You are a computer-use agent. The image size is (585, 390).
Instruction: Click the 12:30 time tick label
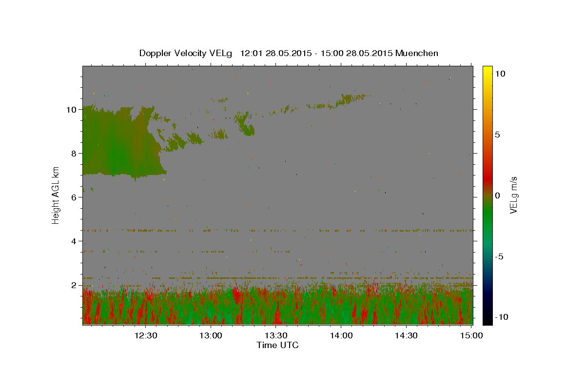146,335
